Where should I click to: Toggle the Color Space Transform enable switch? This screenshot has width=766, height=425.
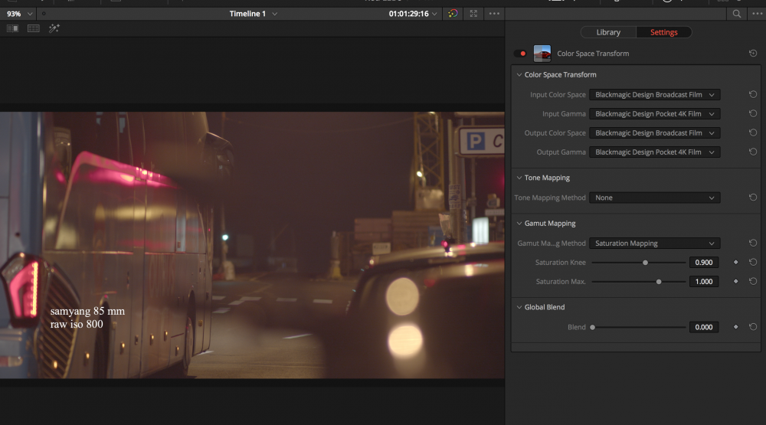(521, 54)
